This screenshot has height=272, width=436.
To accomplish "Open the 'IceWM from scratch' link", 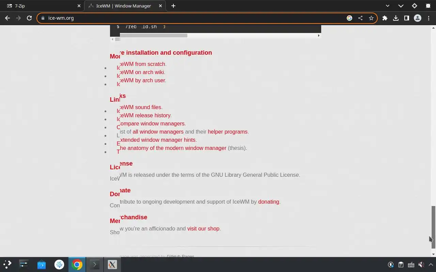I will [142, 64].
